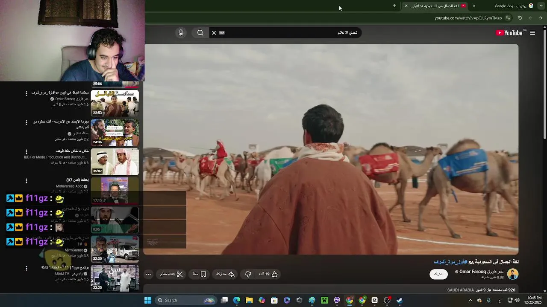547x307 pixels.
Task: Play the main camel video area
Action: pyautogui.click(x=331, y=149)
